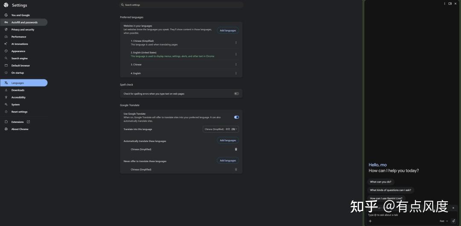This screenshot has width=461, height=226.
Task: Delete Chinese (Simplified) from auto-translate list
Action: (236, 149)
